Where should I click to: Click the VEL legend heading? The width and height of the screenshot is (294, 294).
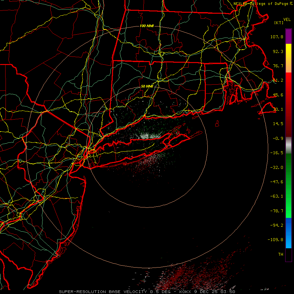pos(287,20)
